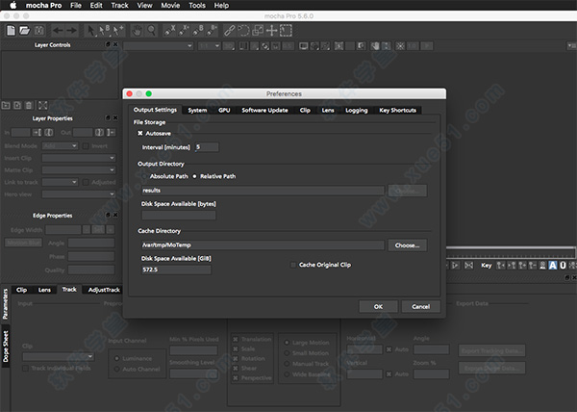The image size is (577, 412).
Task: Open the Dope Sheet vertical tab
Action: point(6,347)
